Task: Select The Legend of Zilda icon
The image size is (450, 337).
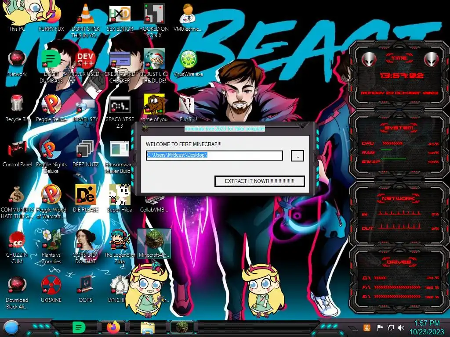Action: pyautogui.click(x=120, y=247)
